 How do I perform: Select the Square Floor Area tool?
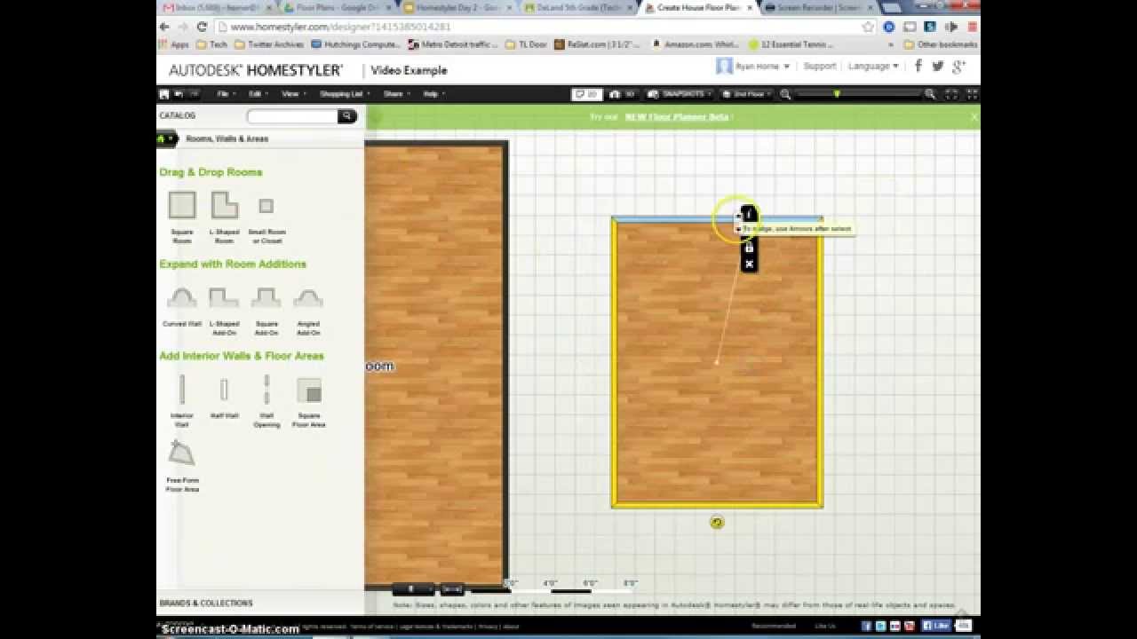tap(308, 390)
